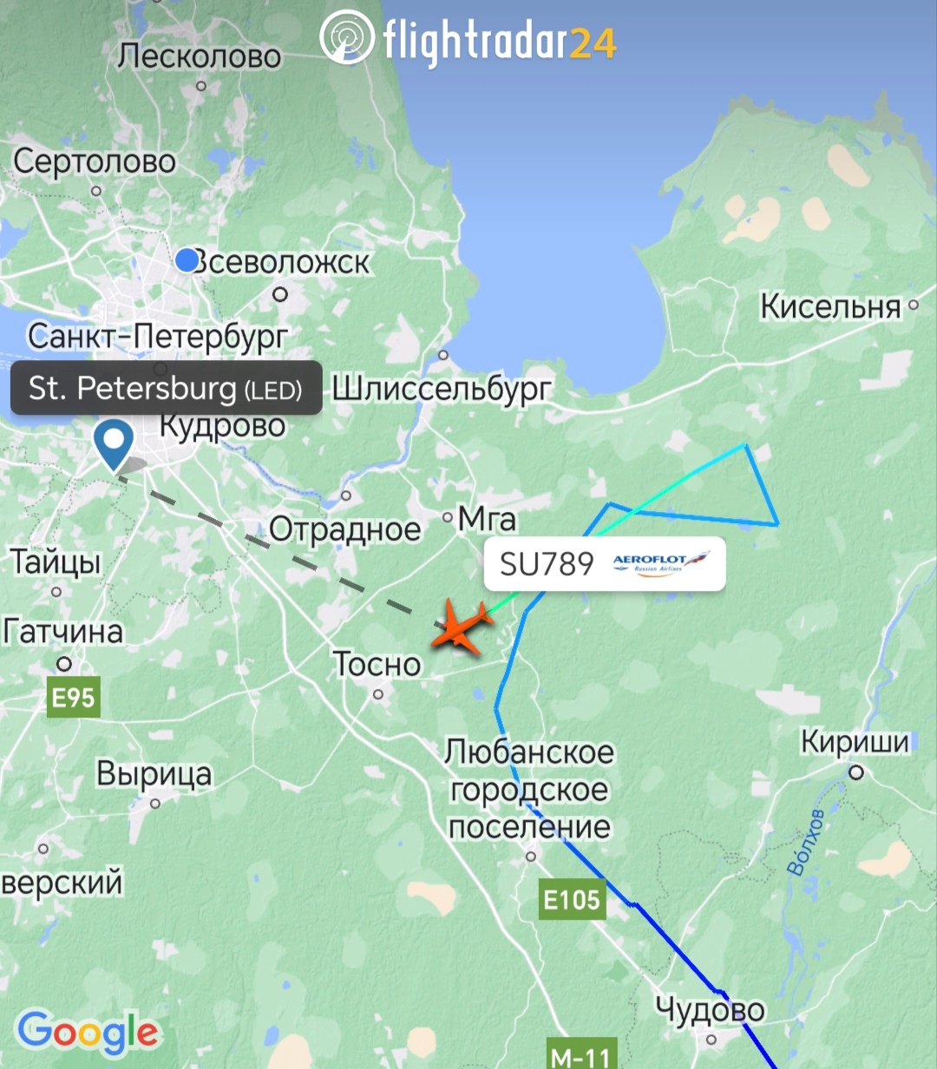Select the blue LED airport pin

[114, 445]
